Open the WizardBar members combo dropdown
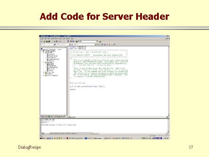The height and width of the screenshot is (157, 209). coord(96,44)
